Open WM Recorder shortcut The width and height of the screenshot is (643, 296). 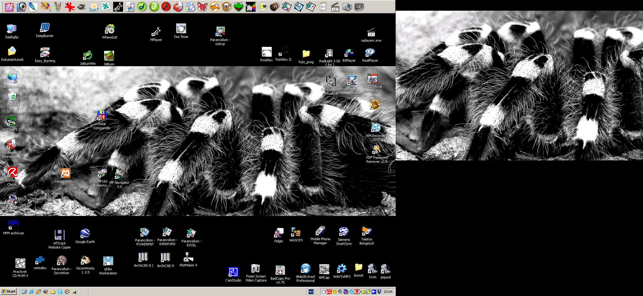pos(376,132)
